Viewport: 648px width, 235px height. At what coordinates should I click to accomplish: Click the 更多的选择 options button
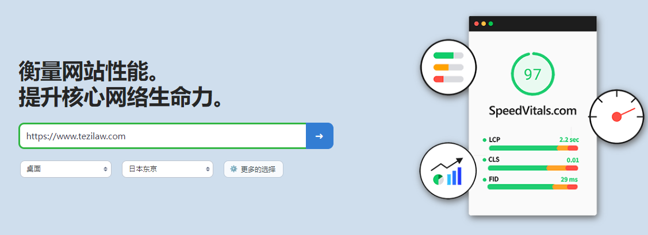coord(254,169)
